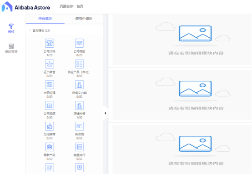Add the 热点图 hotspot image module
252x174 pixels.
pyautogui.click(x=80, y=126)
